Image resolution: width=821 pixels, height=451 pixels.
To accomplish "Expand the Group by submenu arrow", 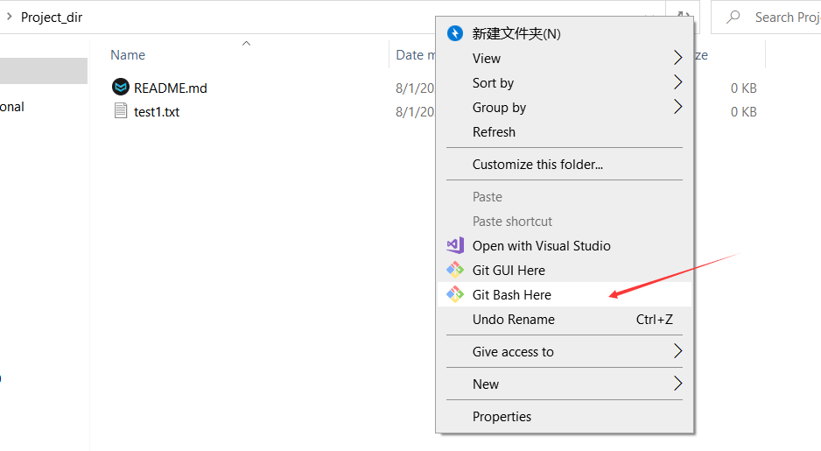I will pyautogui.click(x=677, y=107).
